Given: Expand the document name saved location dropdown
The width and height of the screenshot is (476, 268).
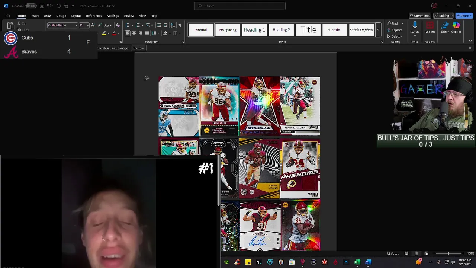Looking at the screenshot, I should (x=113, y=6).
